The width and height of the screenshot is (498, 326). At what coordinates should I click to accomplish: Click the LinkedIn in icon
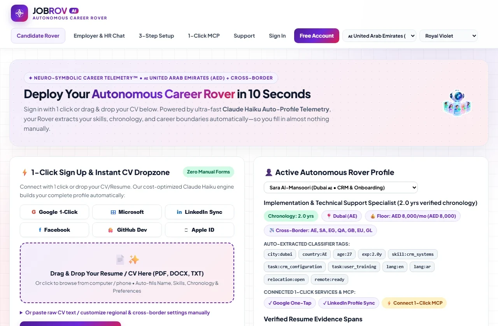(x=179, y=212)
